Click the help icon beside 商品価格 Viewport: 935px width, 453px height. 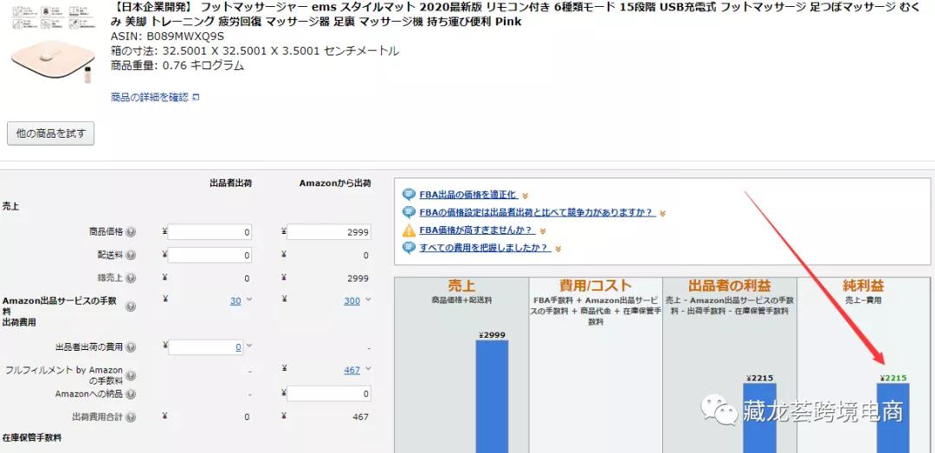[131, 232]
